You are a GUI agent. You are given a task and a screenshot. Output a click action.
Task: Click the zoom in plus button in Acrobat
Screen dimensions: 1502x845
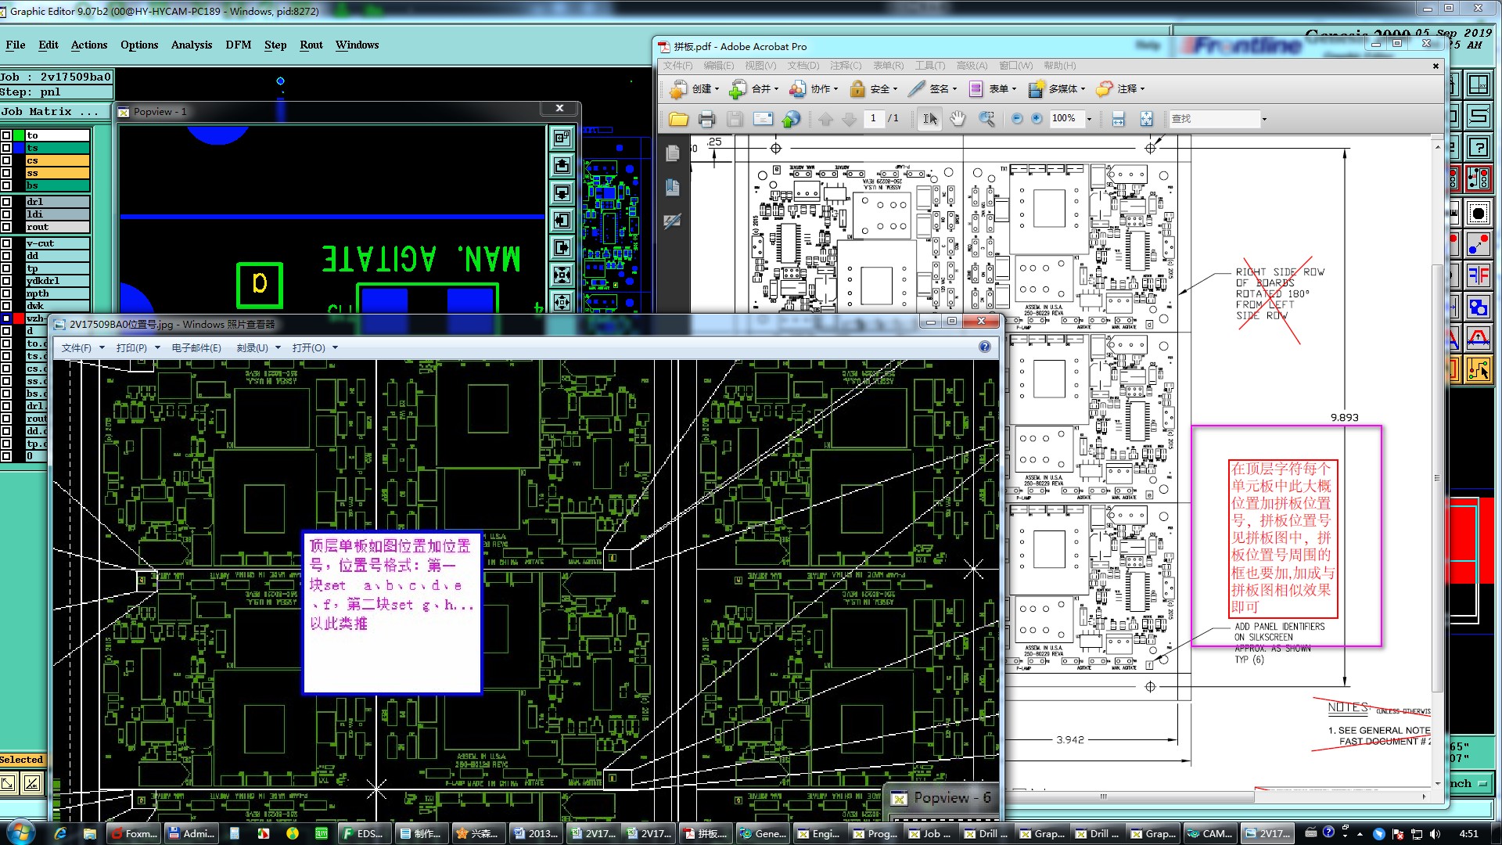[1037, 118]
